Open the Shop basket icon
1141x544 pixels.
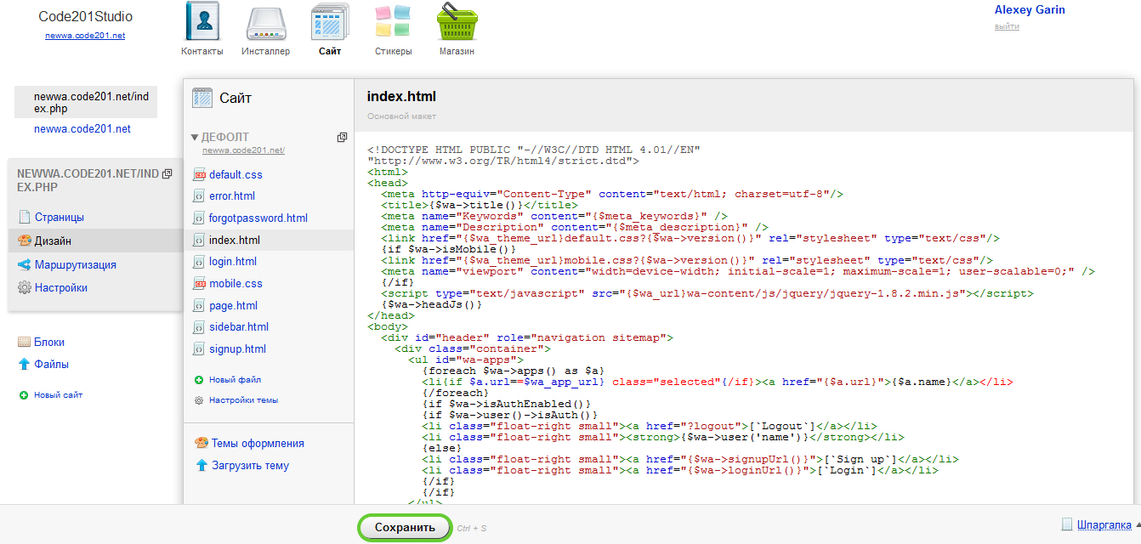pos(457,23)
